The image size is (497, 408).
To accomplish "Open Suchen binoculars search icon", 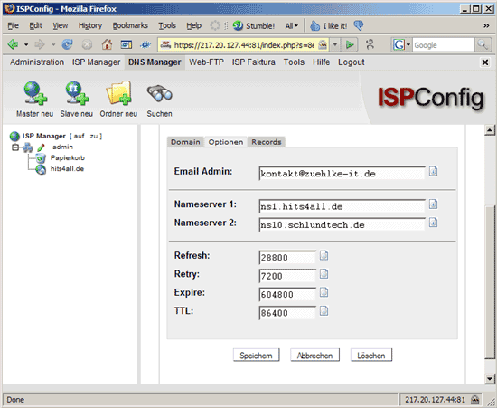I will click(x=159, y=93).
